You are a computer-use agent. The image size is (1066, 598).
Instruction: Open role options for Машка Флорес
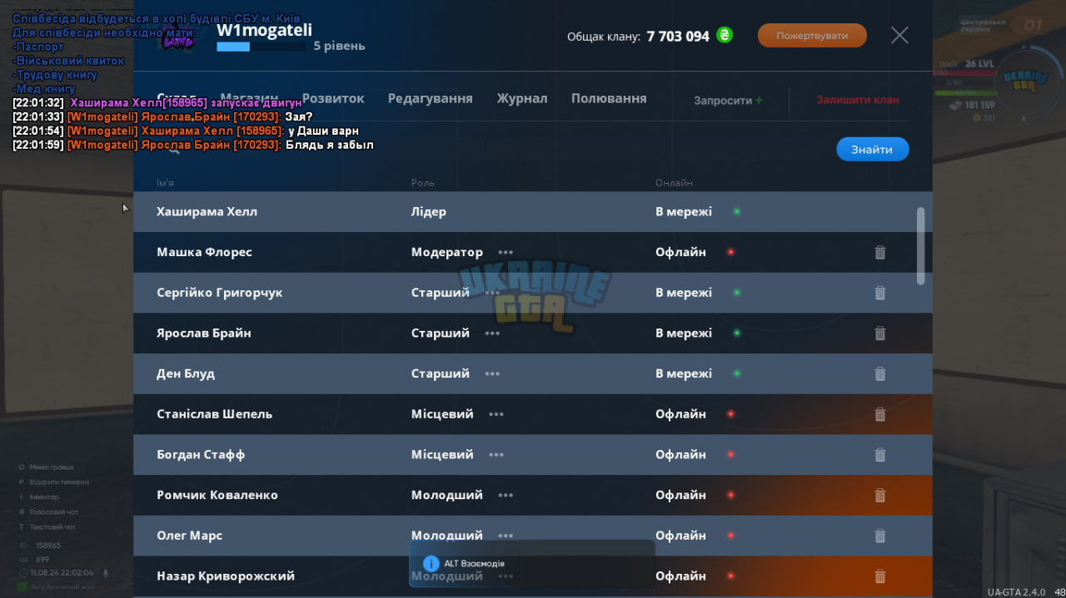click(x=506, y=252)
